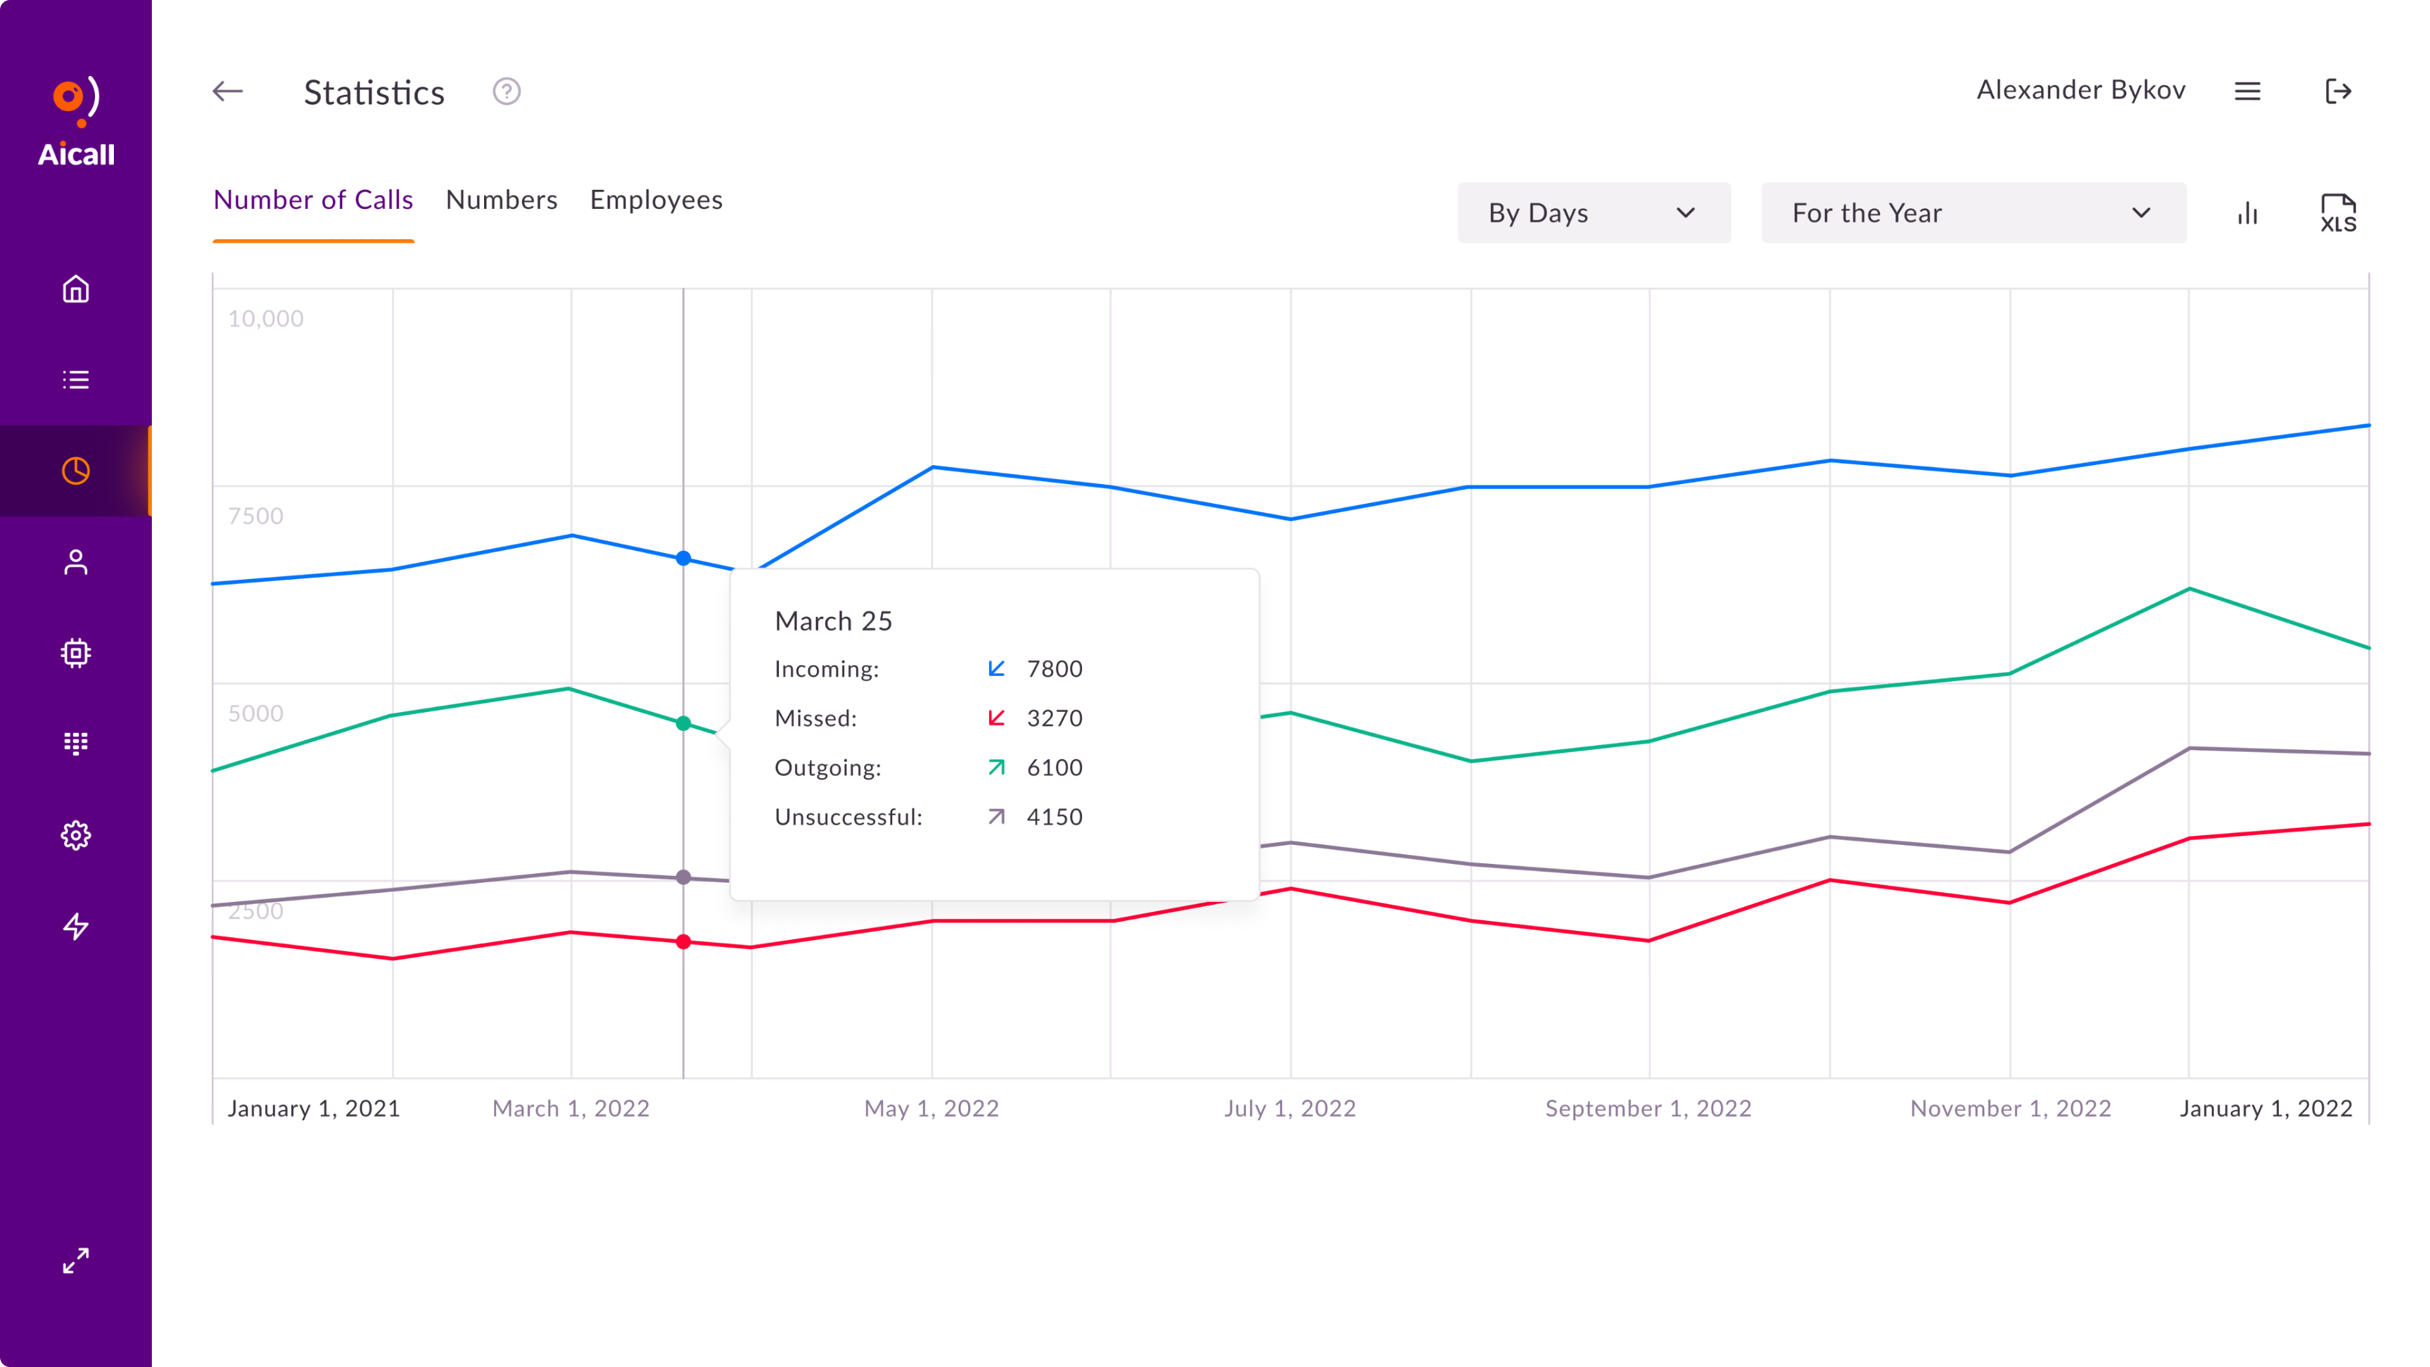
Task: Open the For the Year dropdown
Action: pos(1972,213)
